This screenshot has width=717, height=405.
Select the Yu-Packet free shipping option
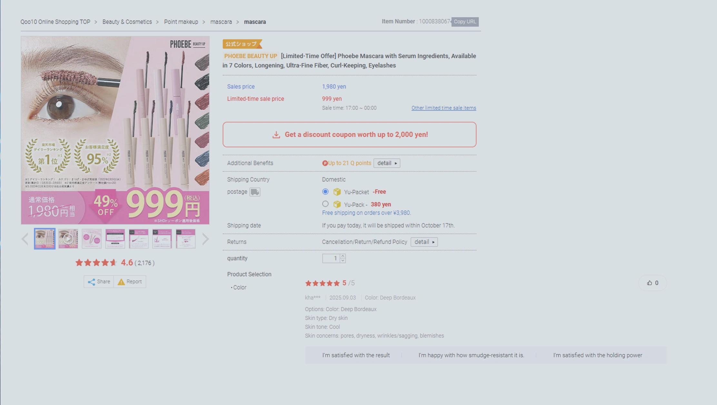tap(325, 191)
